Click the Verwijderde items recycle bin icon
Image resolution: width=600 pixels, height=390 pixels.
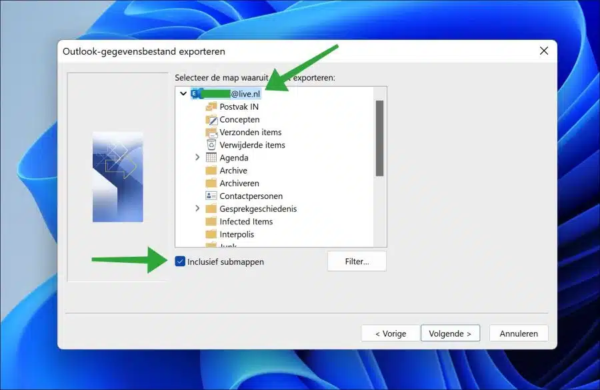[211, 145]
